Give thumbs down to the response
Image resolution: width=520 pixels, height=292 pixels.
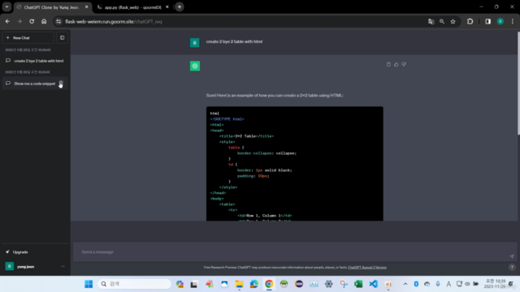[x=404, y=64]
